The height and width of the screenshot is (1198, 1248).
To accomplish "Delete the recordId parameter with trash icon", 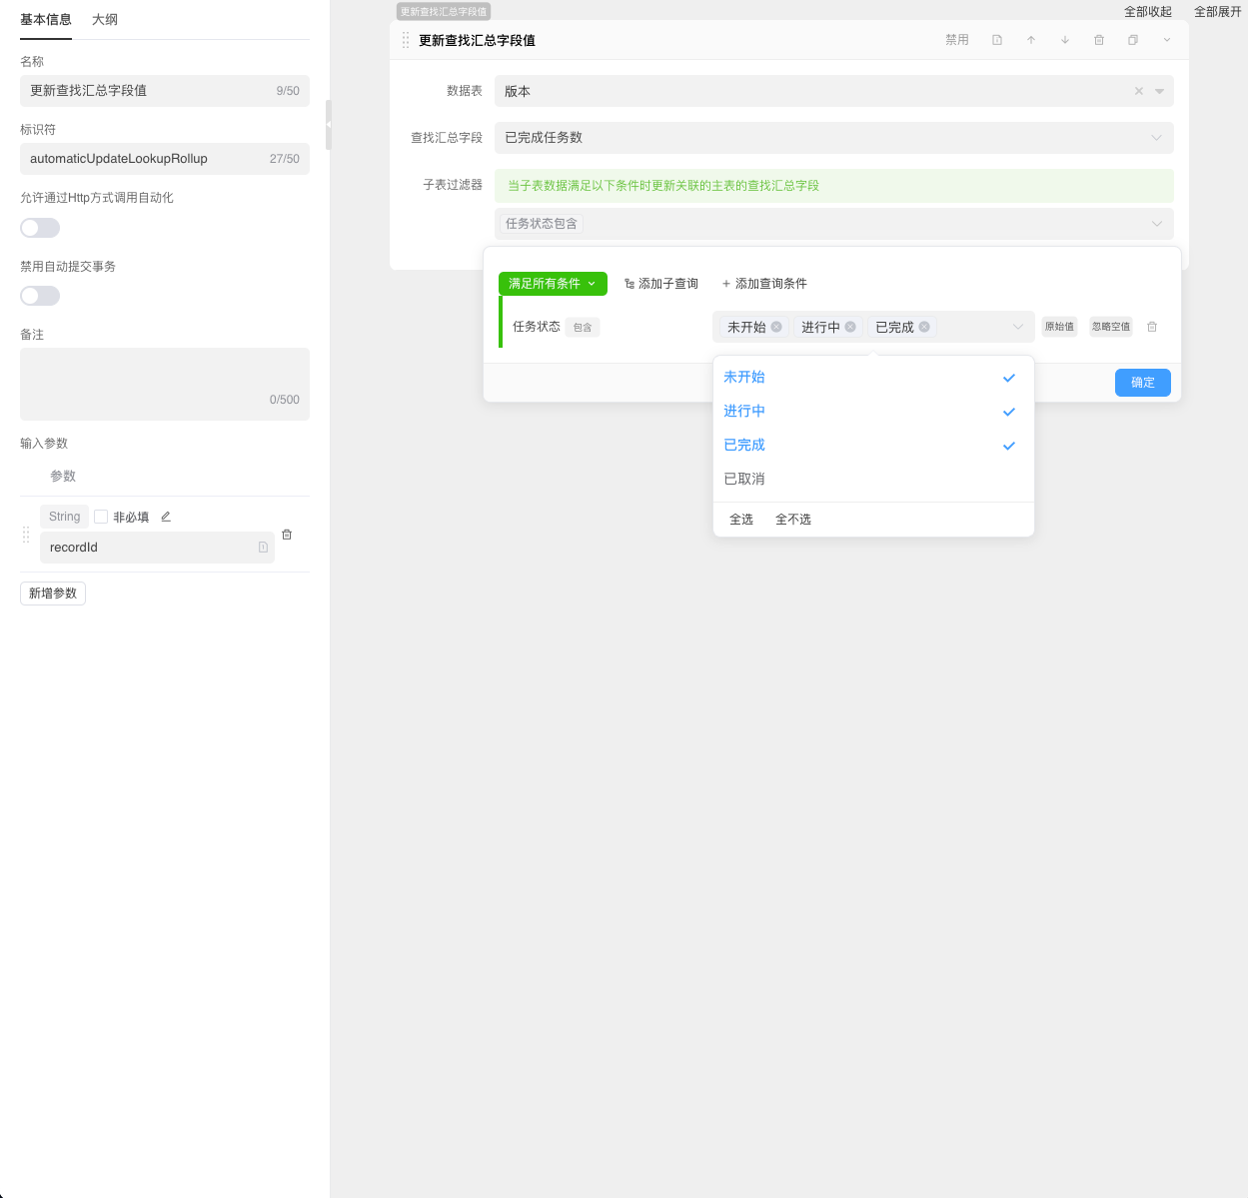I will (287, 535).
